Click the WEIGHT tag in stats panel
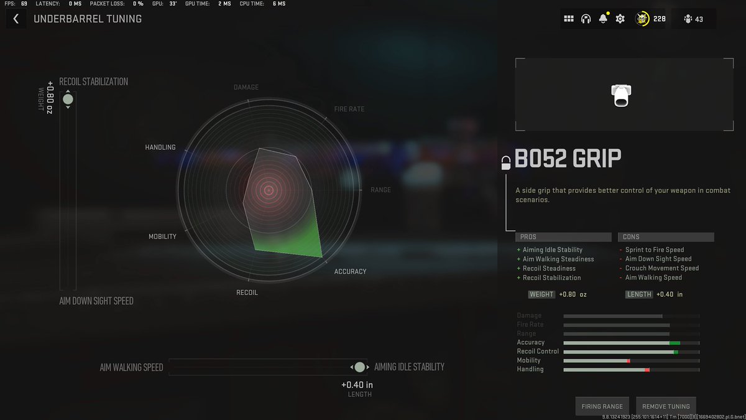Screen dimensions: 746x420 (x=541, y=294)
